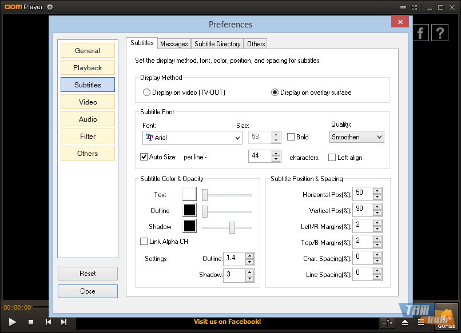Skip to the previous track
The image size is (461, 333).
point(48,322)
